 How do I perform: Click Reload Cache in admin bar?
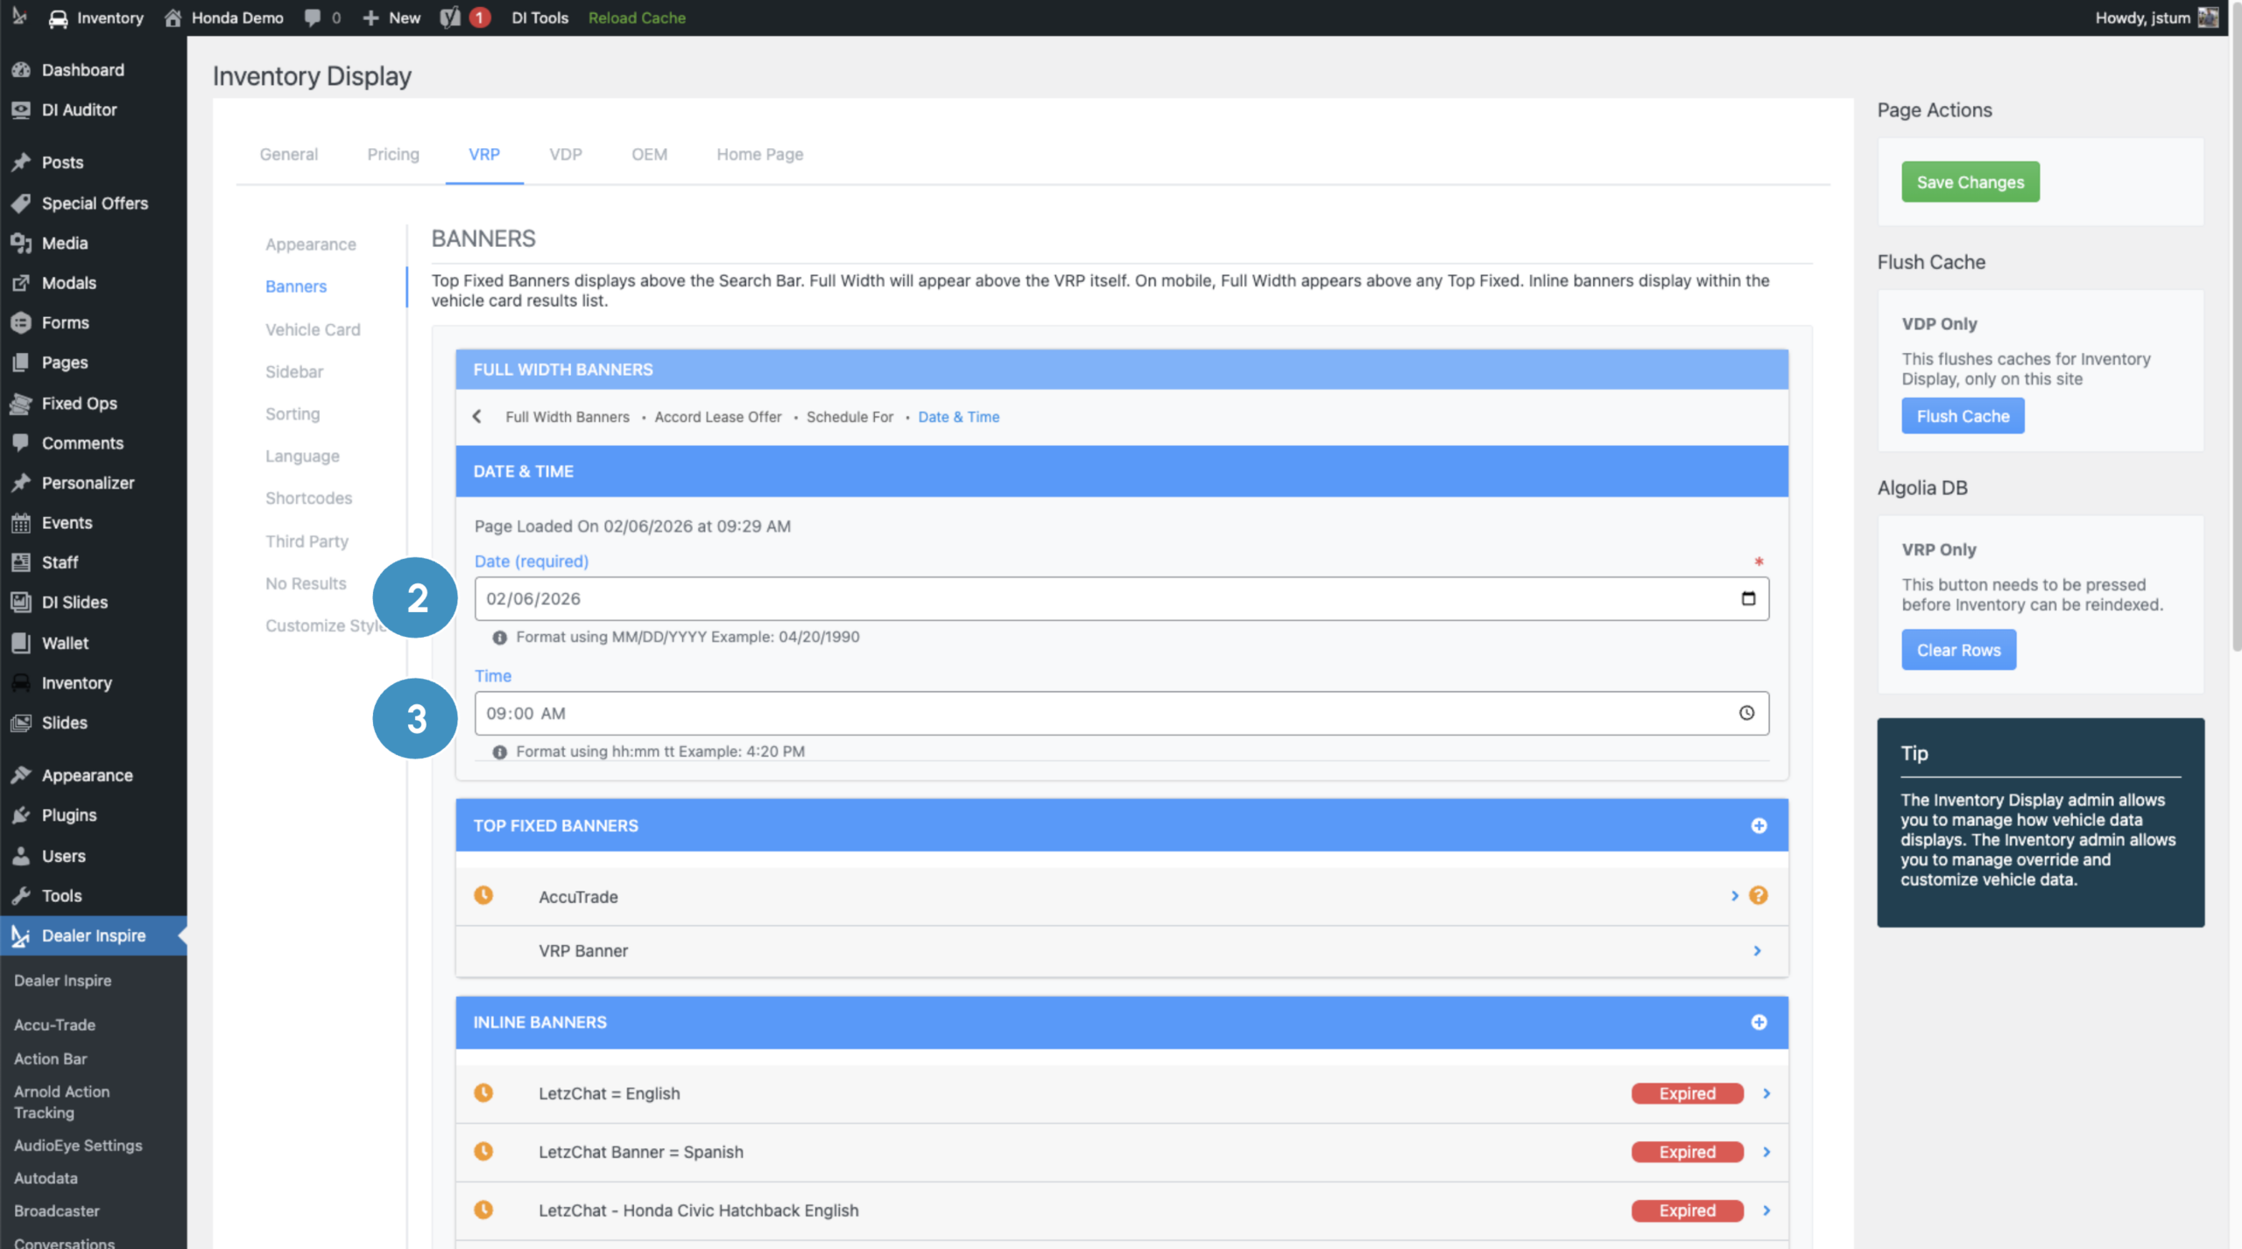pos(637,18)
